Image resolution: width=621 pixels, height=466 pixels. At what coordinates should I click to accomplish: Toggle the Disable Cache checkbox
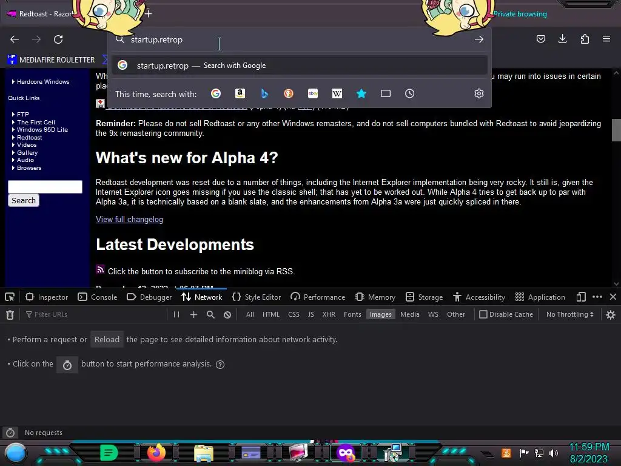pos(483,314)
